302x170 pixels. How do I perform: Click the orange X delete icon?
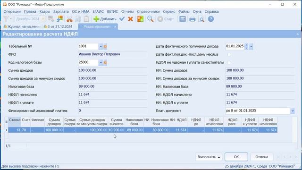click(x=131, y=19)
